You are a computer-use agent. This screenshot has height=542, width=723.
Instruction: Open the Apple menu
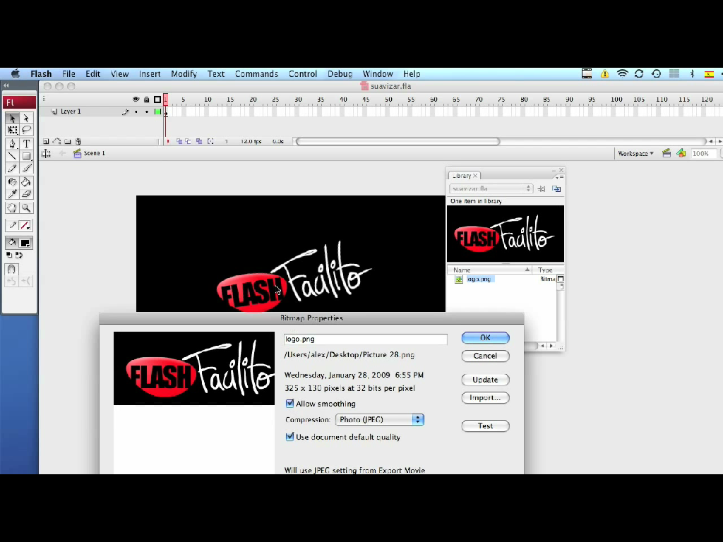pos(16,73)
